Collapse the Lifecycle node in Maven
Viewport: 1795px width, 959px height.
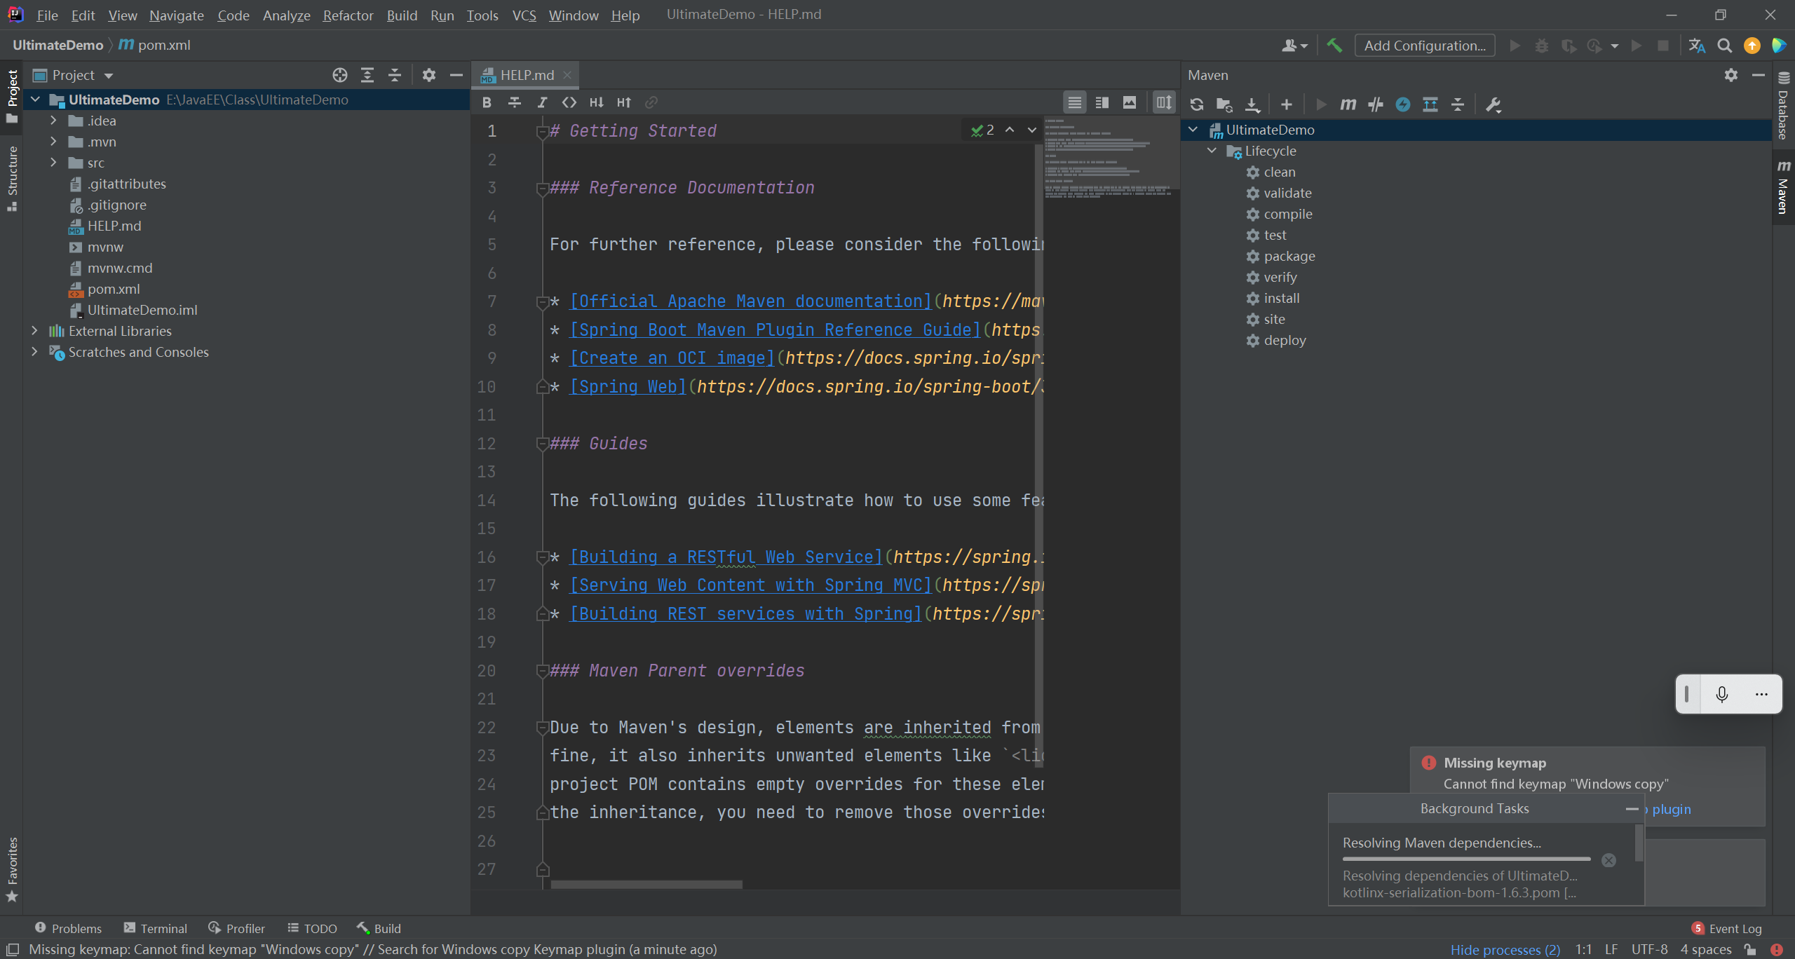point(1212,151)
